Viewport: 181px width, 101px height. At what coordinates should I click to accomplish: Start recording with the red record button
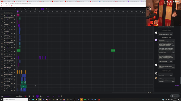26,96
